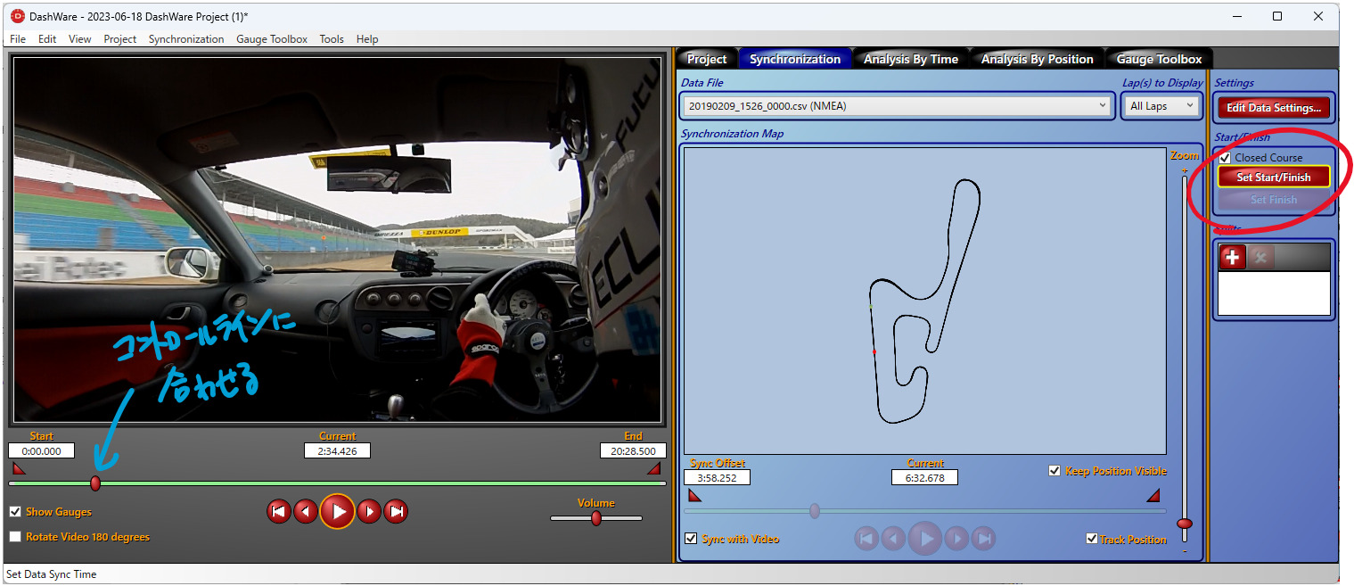The width and height of the screenshot is (1354, 586).
Task: Switch to the Analysis By Time tab
Action: pyautogui.click(x=910, y=60)
